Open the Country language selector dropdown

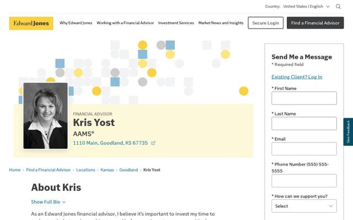pos(307,7)
